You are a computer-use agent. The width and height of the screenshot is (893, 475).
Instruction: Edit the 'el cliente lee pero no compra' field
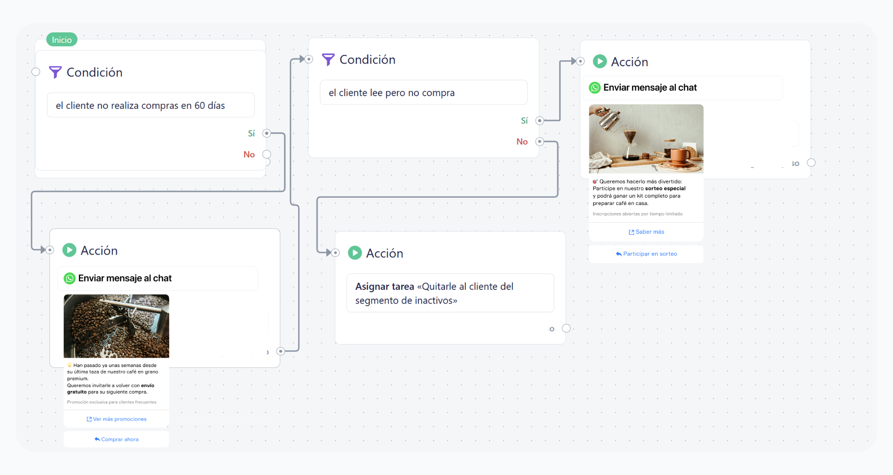tap(423, 93)
